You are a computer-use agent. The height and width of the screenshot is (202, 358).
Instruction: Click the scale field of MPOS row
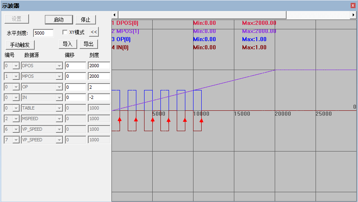(99, 76)
